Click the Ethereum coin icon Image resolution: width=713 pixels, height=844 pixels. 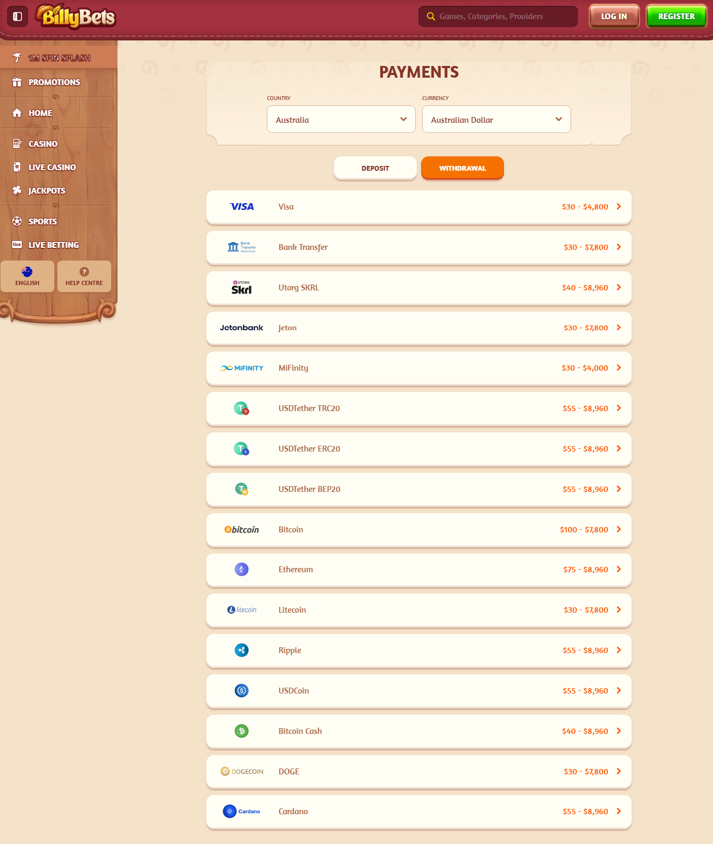coord(242,570)
